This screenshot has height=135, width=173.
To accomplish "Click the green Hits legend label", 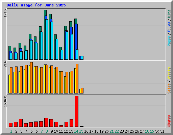I will point(169,14).
